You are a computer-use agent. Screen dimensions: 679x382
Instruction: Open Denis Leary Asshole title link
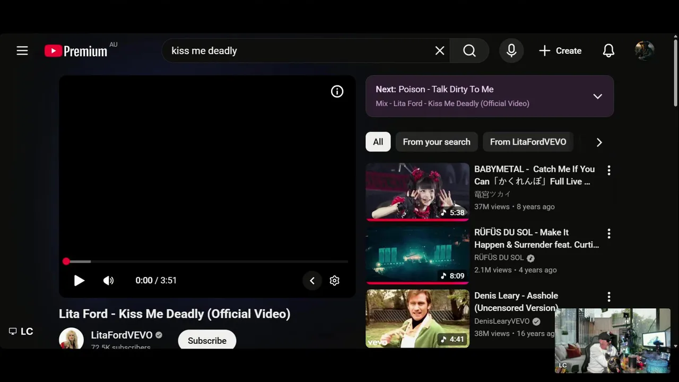tap(516, 302)
